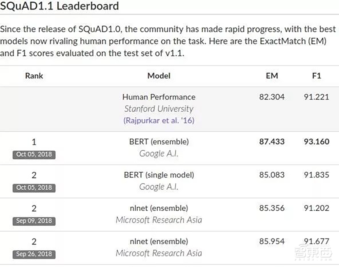The width and height of the screenshot is (339, 267).
Task: Click the Model column header
Action: [159, 76]
